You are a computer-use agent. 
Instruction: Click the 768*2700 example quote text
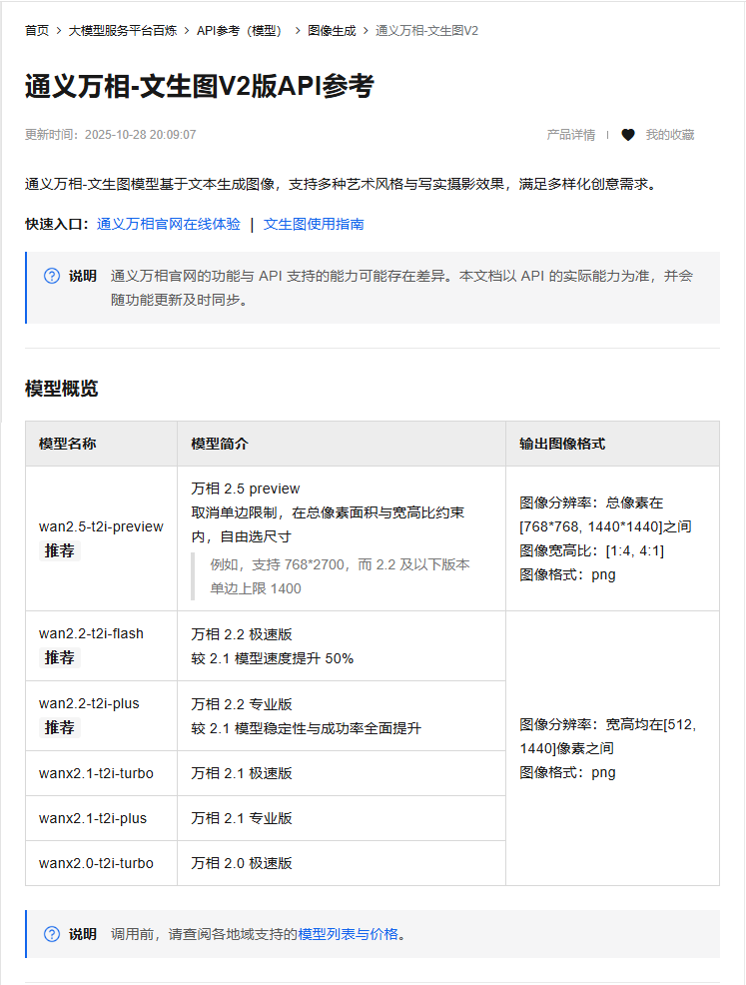click(x=340, y=576)
